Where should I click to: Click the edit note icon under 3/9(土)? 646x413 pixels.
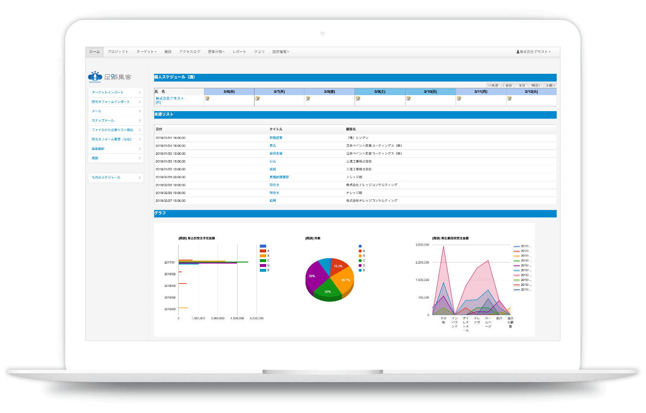point(358,99)
